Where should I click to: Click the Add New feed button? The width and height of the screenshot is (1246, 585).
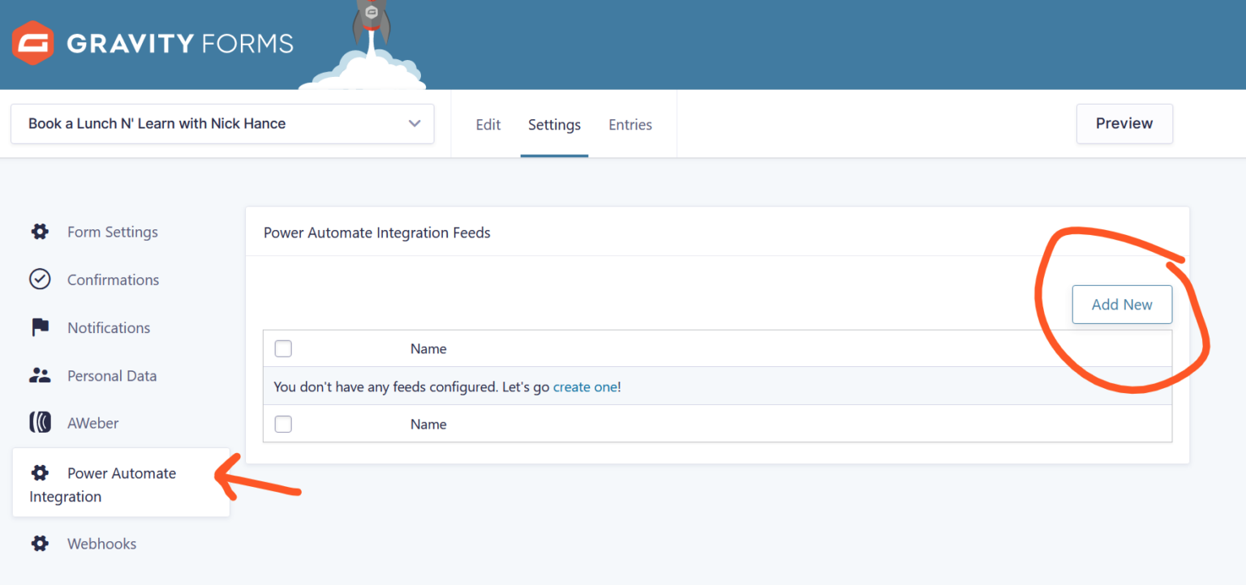pyautogui.click(x=1122, y=305)
